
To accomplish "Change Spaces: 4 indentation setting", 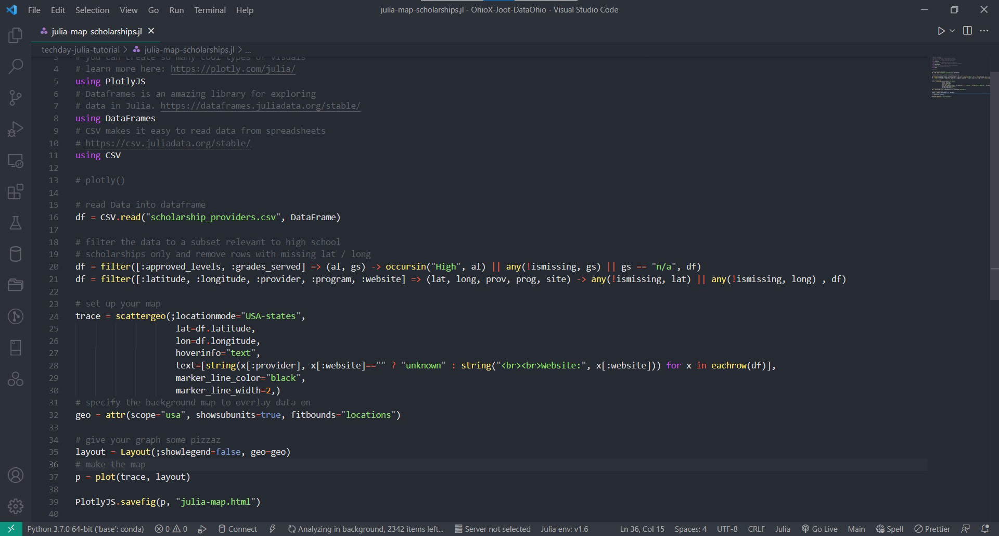I will (x=690, y=529).
